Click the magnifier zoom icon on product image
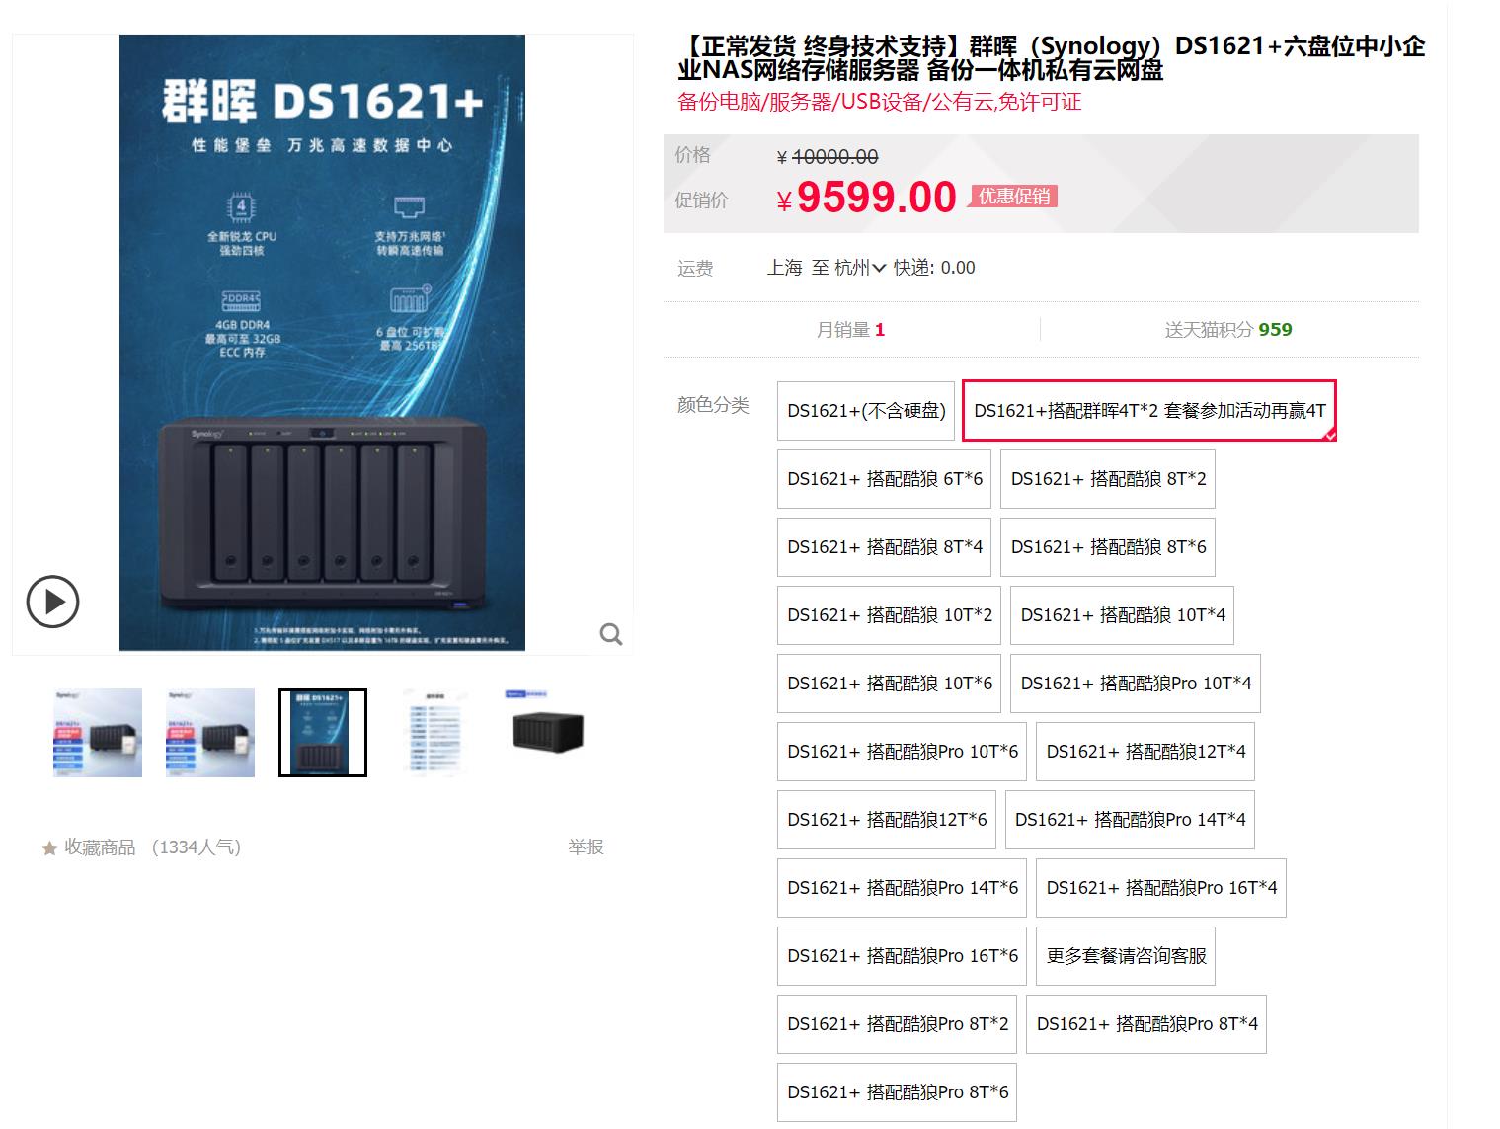This screenshot has width=1500, height=1129. point(611,634)
